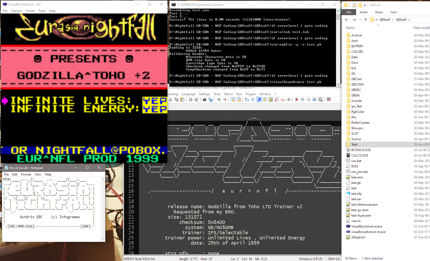
Task: Open the Settings menu in Notepad++
Action: point(204,94)
